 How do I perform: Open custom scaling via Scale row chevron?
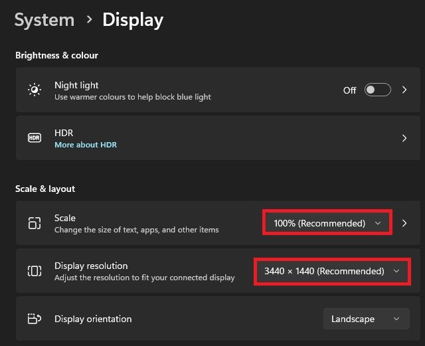click(404, 223)
